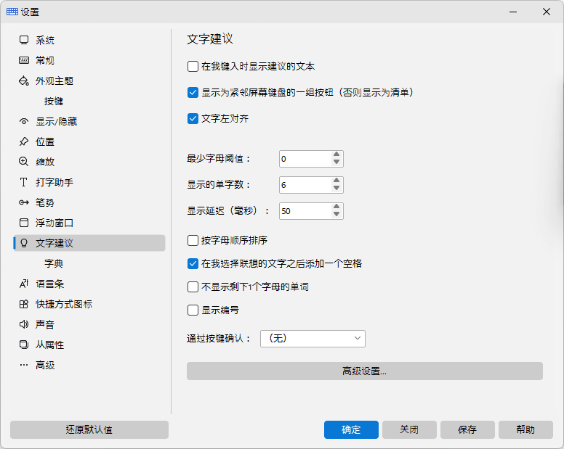Decrease 最少字母阈值 with down arrow
This screenshot has height=449, width=564.
pos(337,162)
